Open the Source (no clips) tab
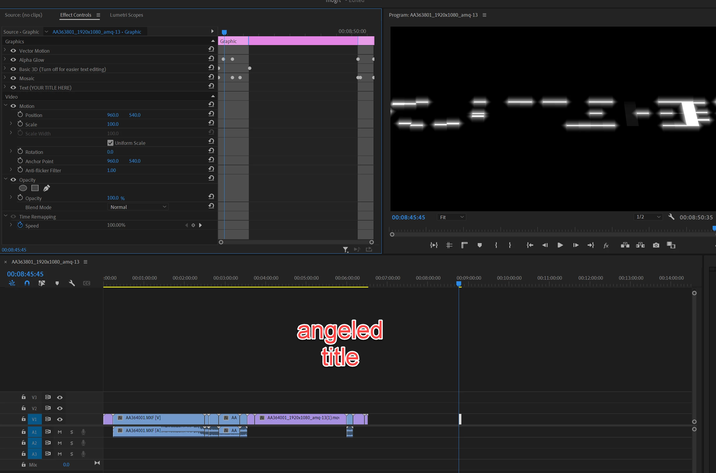The height and width of the screenshot is (473, 716). [x=23, y=15]
